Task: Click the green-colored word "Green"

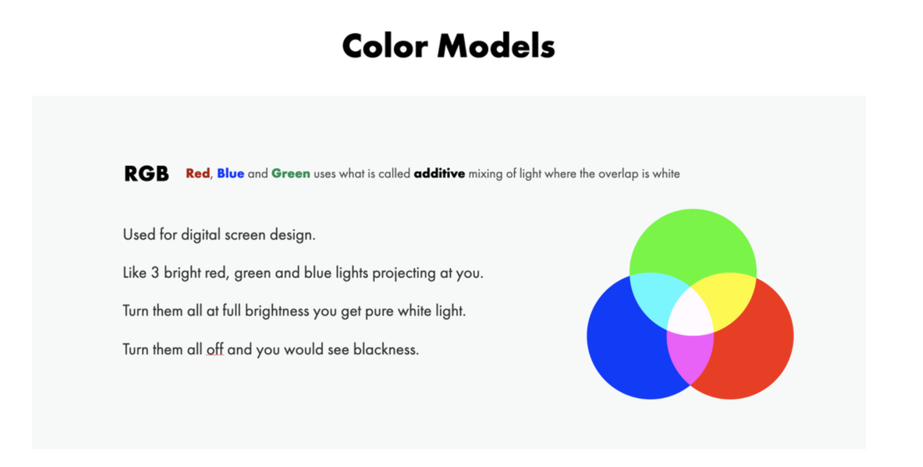Action: (290, 174)
